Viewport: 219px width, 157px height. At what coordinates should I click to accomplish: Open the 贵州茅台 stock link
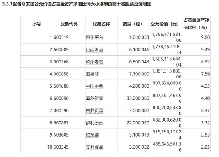[94, 37]
